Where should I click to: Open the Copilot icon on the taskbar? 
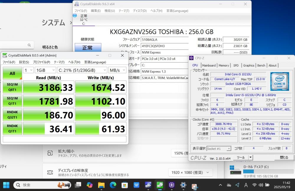tap(90, 185)
